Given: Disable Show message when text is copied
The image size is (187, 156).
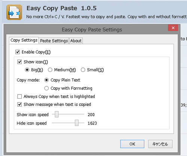Looking at the screenshot, I should click(19, 104).
